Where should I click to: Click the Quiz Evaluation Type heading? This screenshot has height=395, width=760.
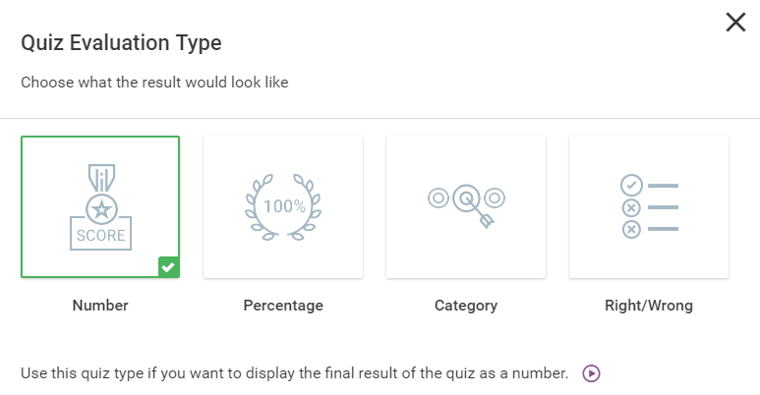point(121,43)
